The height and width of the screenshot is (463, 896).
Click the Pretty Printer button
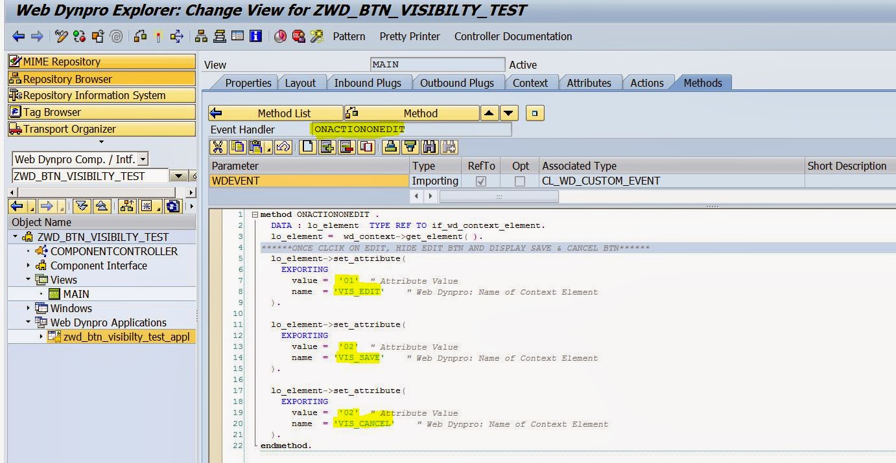(x=409, y=36)
